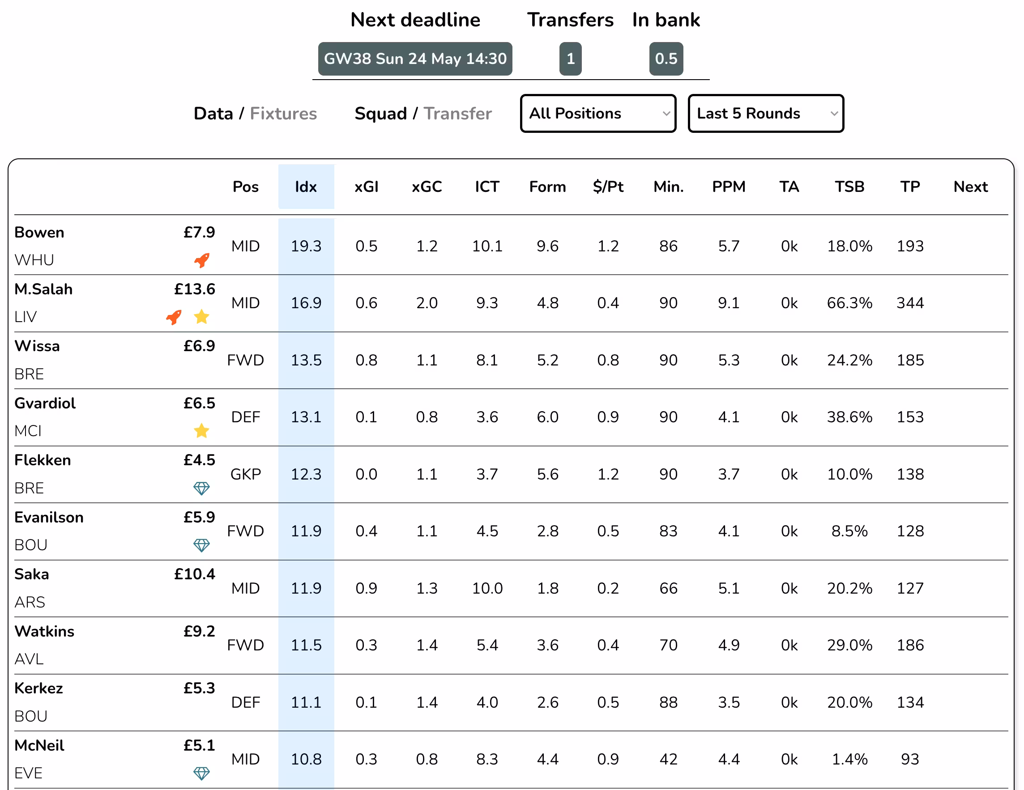
Task: Click the GW38 deadline badge
Action: (x=415, y=59)
